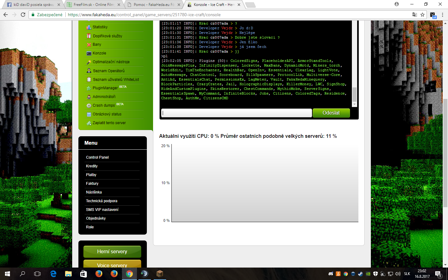Click the Chrome translate page icon
448x280 pixels.
point(414,15)
